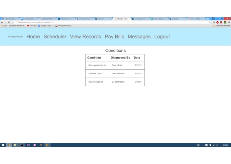Click the xChangeHealth brand logo text

pos(15,37)
